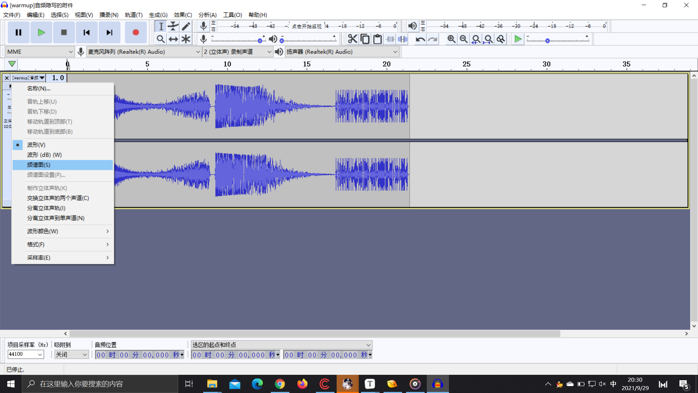Image resolution: width=698 pixels, height=393 pixels.
Task: Select 波形 (dB) (W) view option
Action: 63,155
